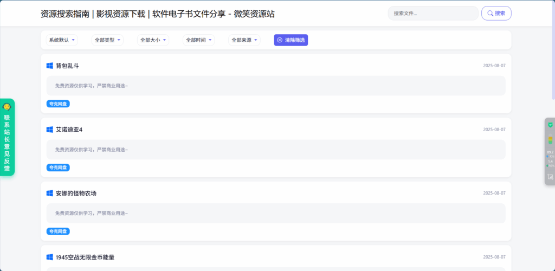Click the magnifier search button
Image resolution: width=555 pixels, height=271 pixels.
point(496,14)
